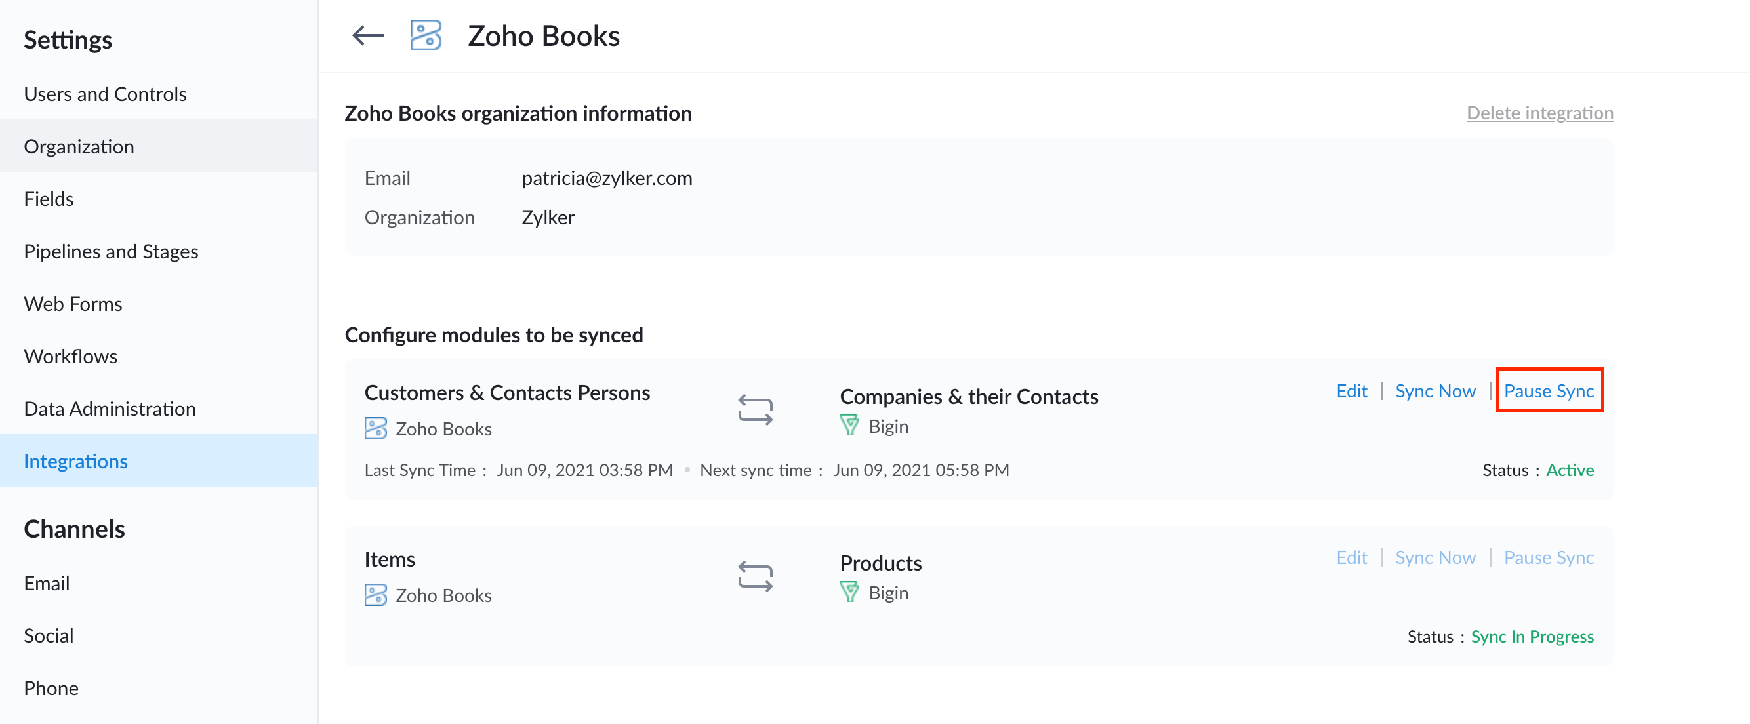Go to Workflows settings

click(x=71, y=356)
